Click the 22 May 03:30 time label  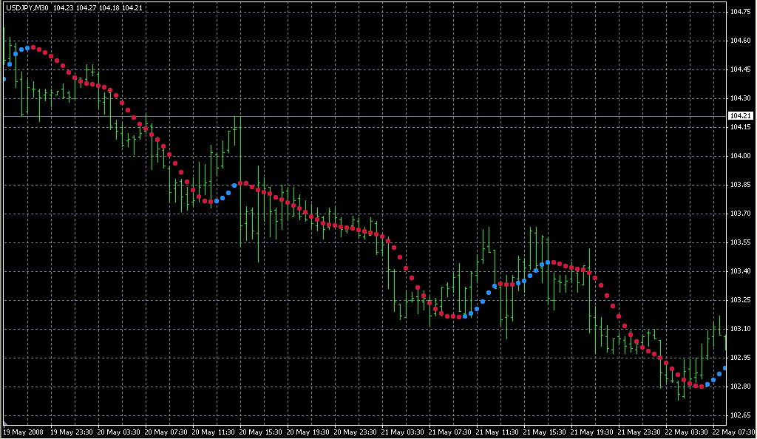687,432
